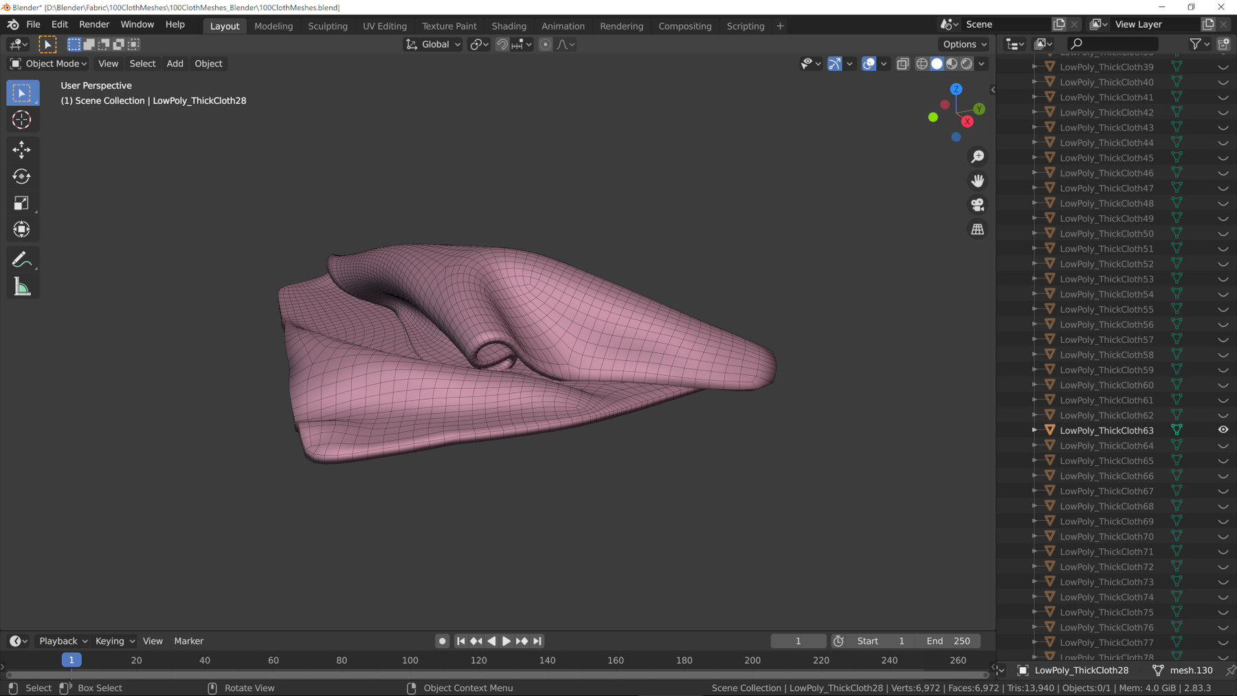Click frame 100 on the timeline

coord(410,660)
